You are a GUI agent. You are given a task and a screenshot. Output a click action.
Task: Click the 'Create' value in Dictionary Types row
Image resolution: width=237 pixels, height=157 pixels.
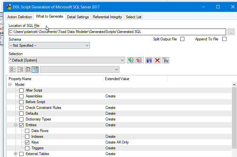(x=110, y=119)
